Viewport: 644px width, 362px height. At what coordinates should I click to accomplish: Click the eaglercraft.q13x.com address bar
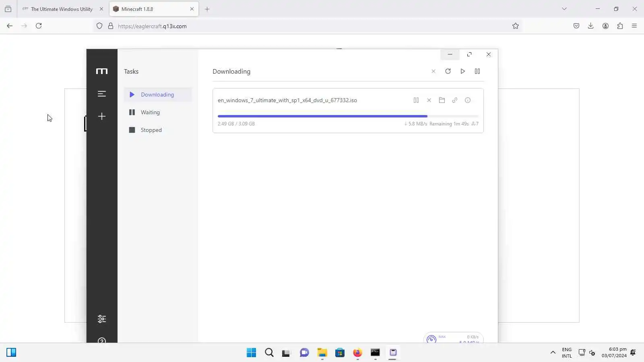(x=307, y=26)
